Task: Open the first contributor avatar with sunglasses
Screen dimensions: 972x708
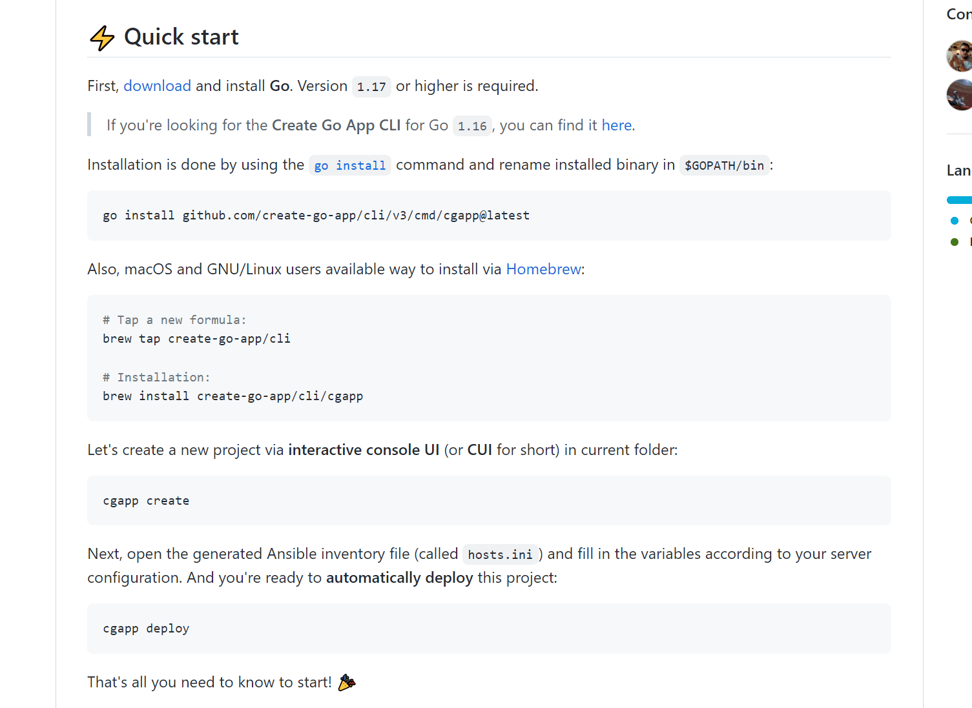Action: (x=960, y=56)
